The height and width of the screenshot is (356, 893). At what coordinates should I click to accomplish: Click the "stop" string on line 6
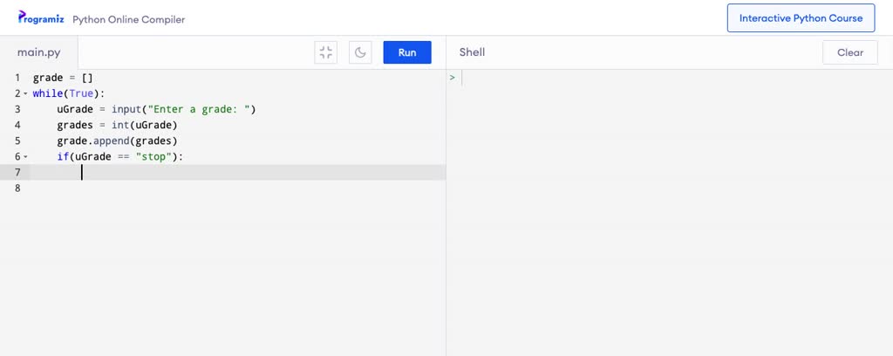(153, 156)
